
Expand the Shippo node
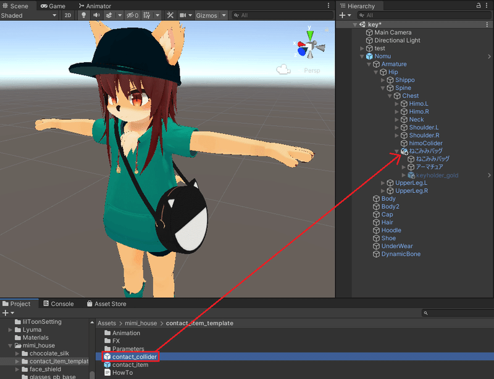(383, 80)
